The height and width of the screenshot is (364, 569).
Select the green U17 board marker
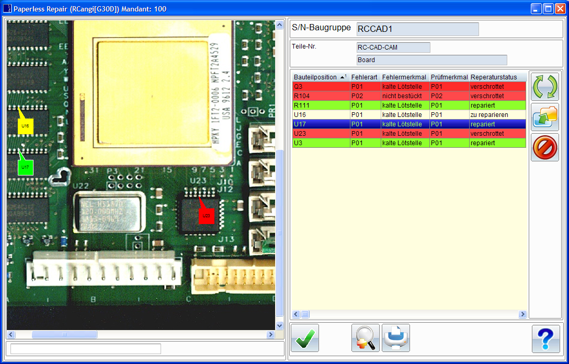25,167
